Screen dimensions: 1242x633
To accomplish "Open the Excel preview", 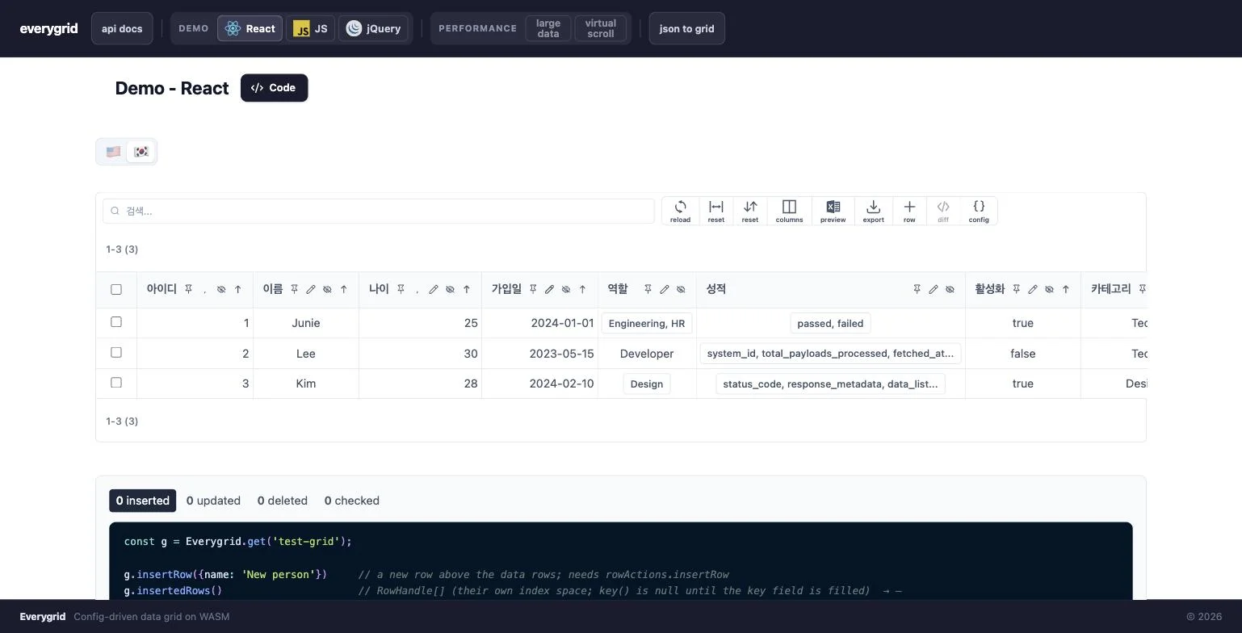I will click(x=833, y=211).
